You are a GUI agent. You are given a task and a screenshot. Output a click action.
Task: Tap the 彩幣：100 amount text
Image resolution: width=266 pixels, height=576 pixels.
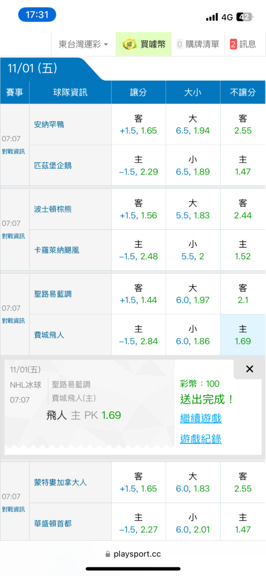coord(200,384)
